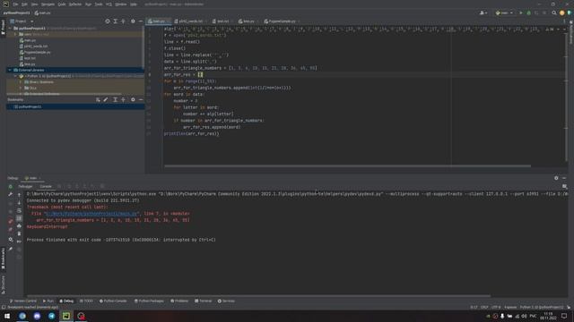This screenshot has height=322, width=574.
Task: Expand the Binary Skeletons node
Action: click(21, 82)
